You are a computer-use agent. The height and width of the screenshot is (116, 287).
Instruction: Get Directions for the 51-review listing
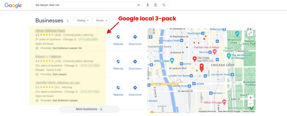(135, 90)
